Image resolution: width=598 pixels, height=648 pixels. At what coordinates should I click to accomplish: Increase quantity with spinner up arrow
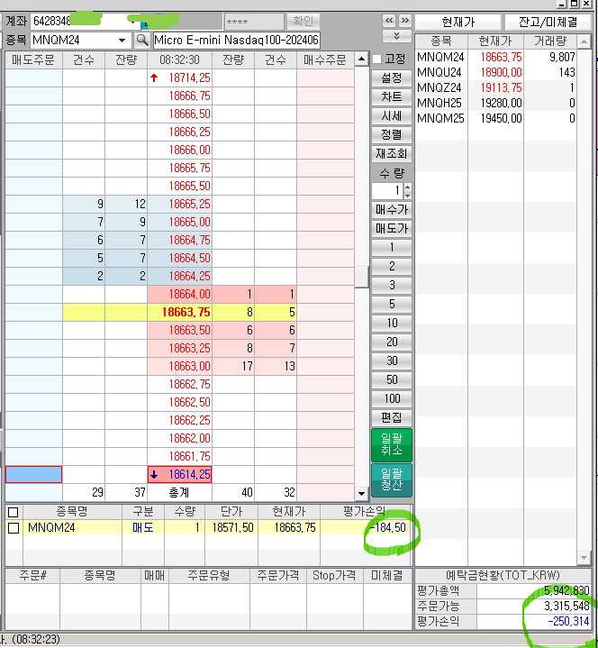click(x=407, y=187)
